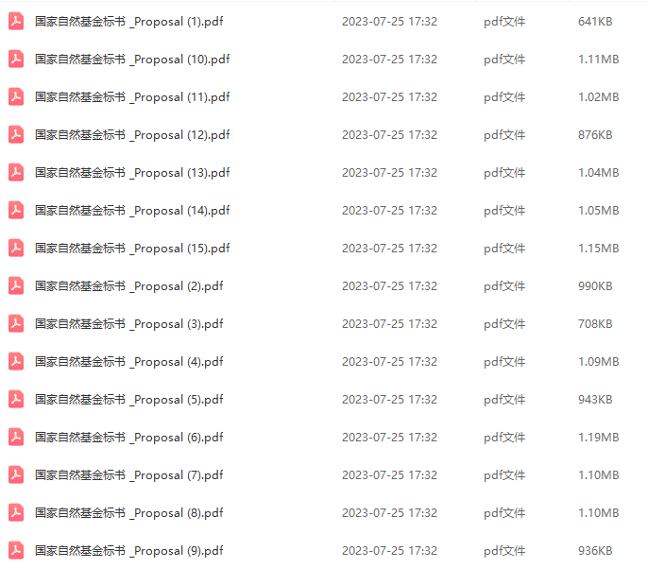Screen dimensions: 648x568
Task: Select file name 国家自然基金标书_Proposal (8).pdf
Action: [128, 512]
